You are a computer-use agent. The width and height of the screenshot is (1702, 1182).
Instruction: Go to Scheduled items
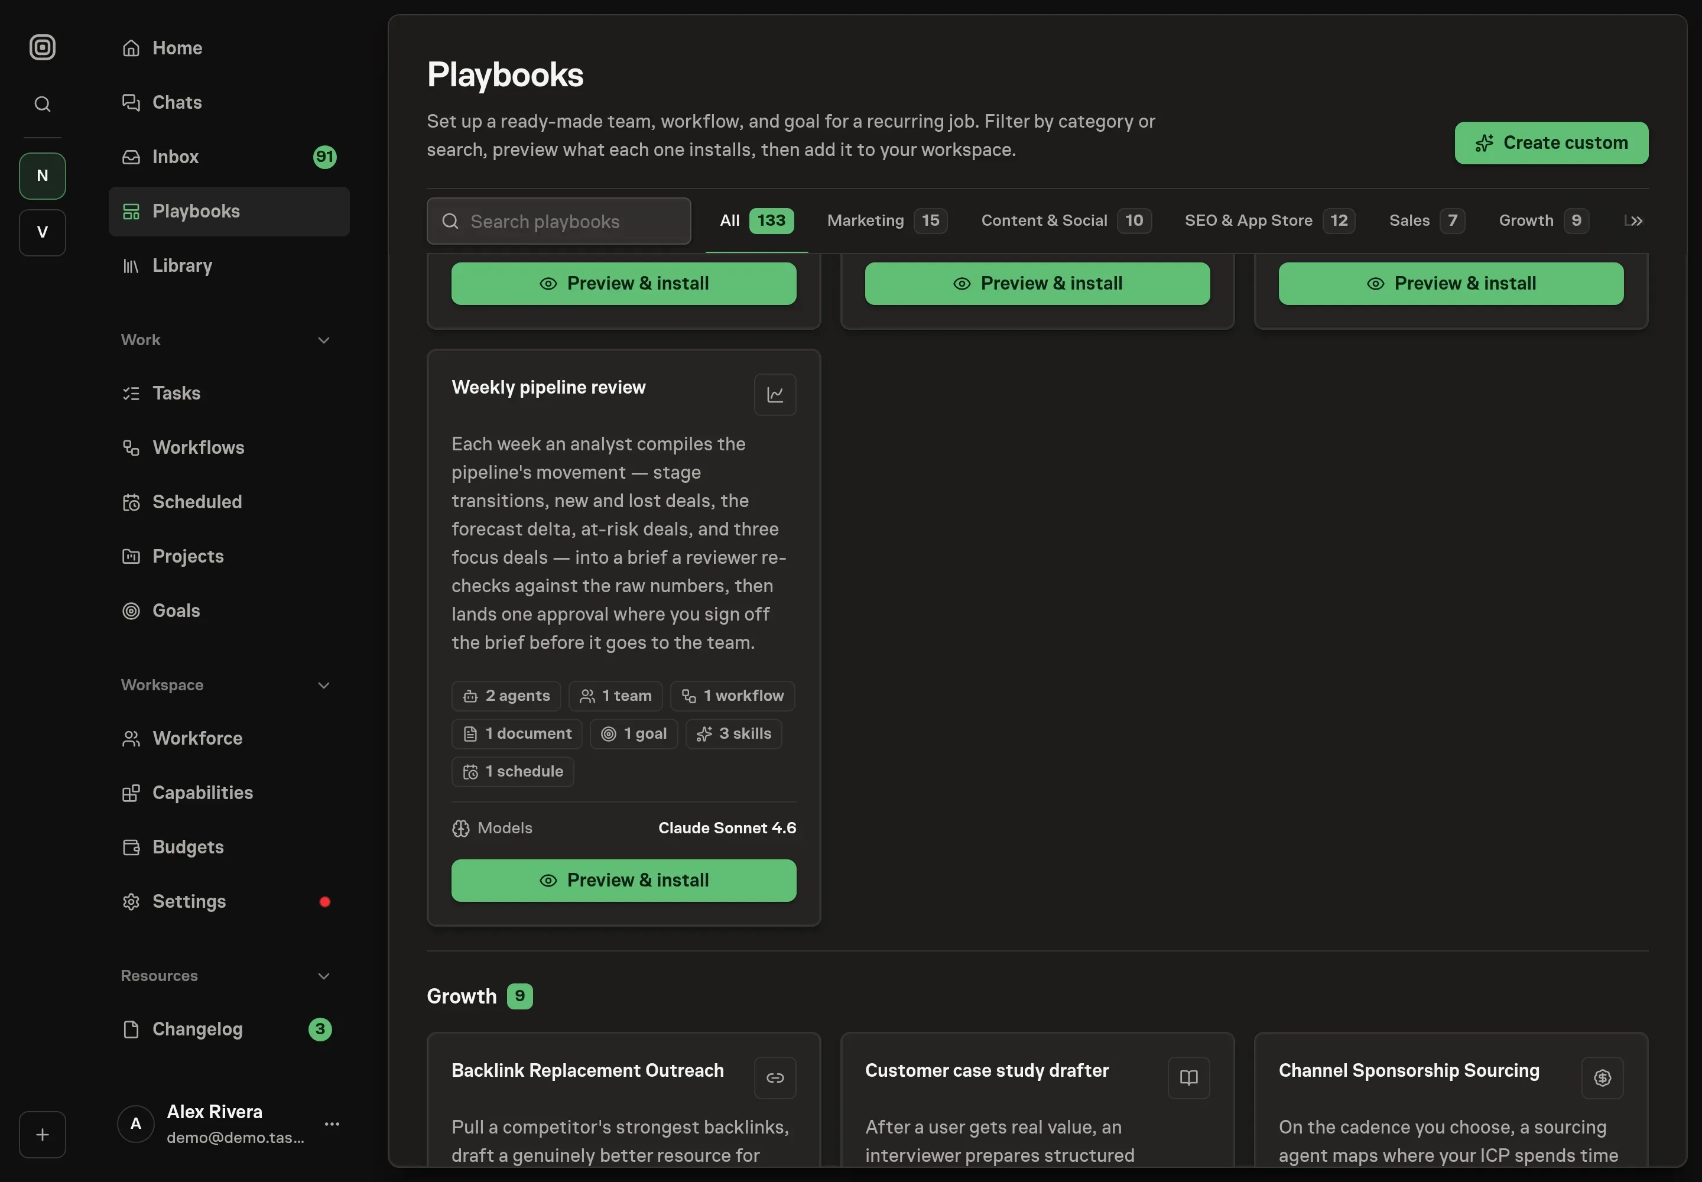(229, 502)
